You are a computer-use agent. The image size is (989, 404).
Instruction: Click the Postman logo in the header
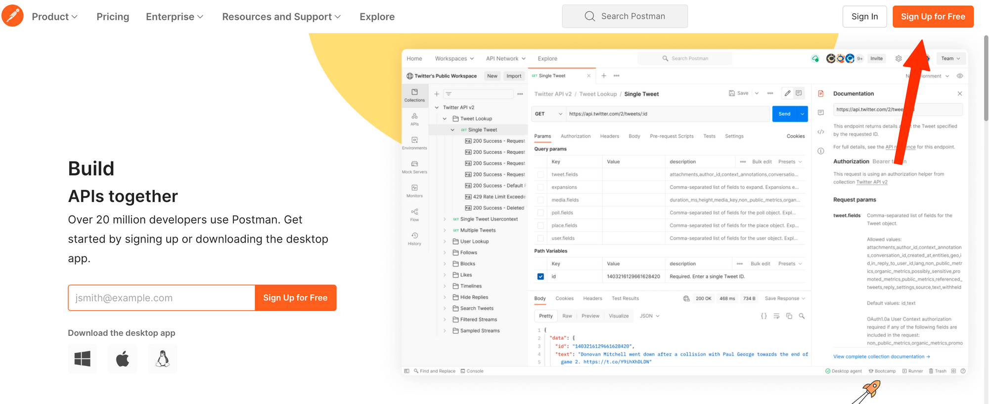click(12, 16)
